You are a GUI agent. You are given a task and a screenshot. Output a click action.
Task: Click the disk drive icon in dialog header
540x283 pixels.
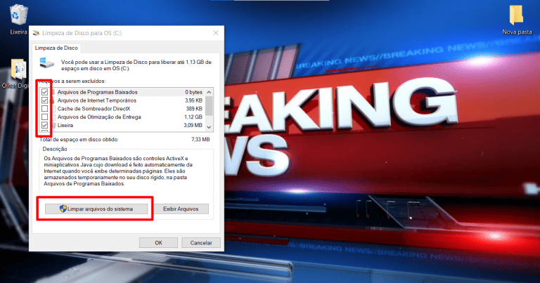48,64
